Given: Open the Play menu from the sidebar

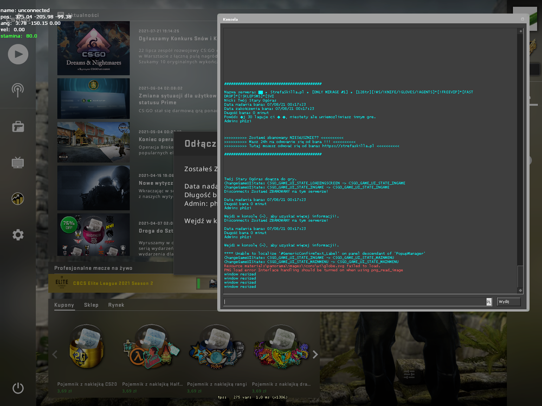Looking at the screenshot, I should pyautogui.click(x=18, y=54).
